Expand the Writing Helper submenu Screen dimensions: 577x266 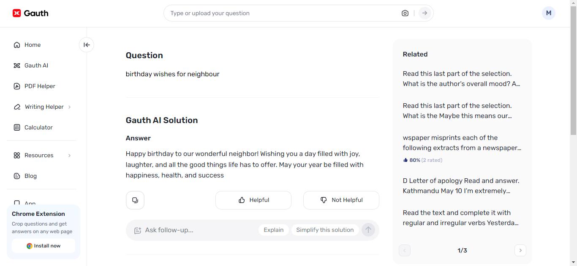pyautogui.click(x=69, y=107)
